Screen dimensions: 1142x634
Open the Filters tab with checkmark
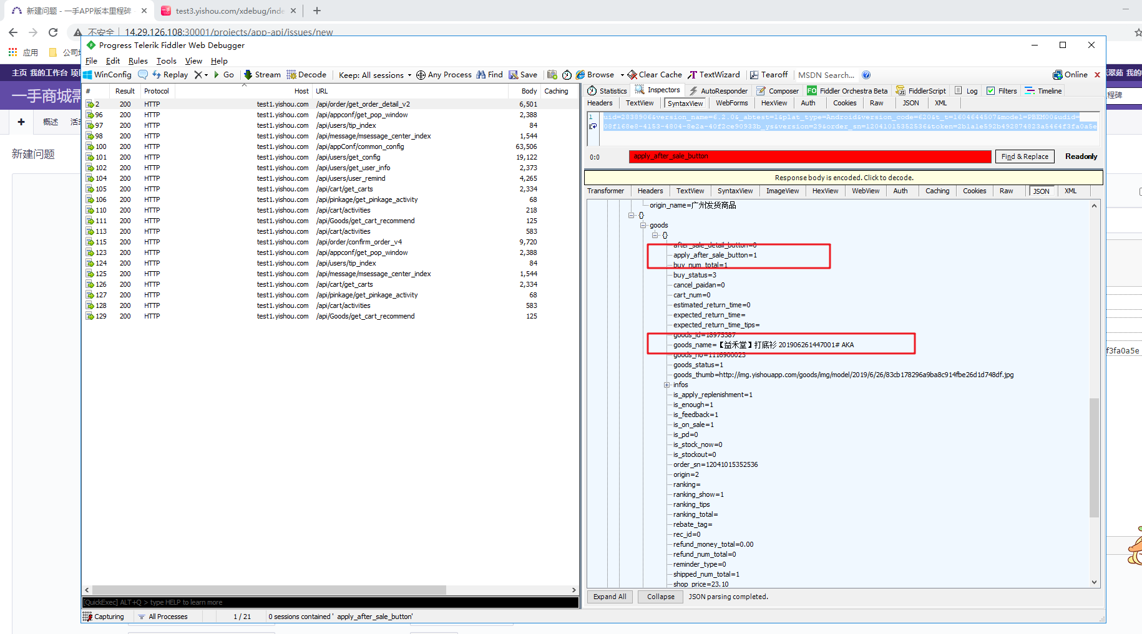pos(1002,91)
